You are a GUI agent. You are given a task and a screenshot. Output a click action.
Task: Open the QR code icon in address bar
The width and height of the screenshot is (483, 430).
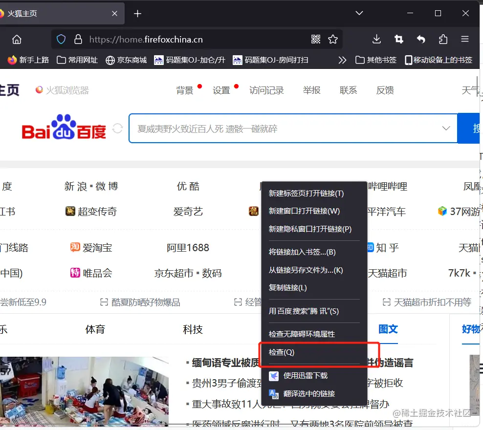point(316,40)
